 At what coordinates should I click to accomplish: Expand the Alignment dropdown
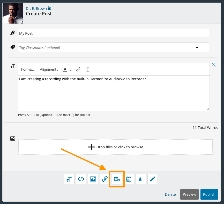coord(49,69)
